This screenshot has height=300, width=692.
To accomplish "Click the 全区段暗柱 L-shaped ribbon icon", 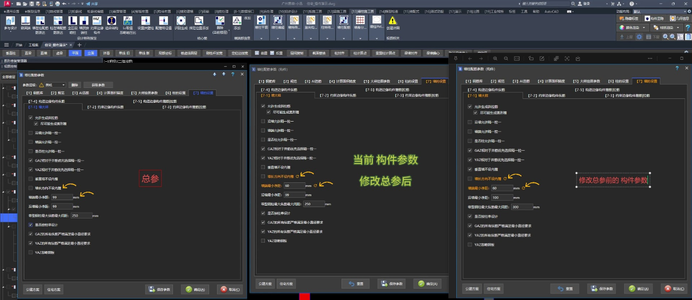I will tap(73, 21).
